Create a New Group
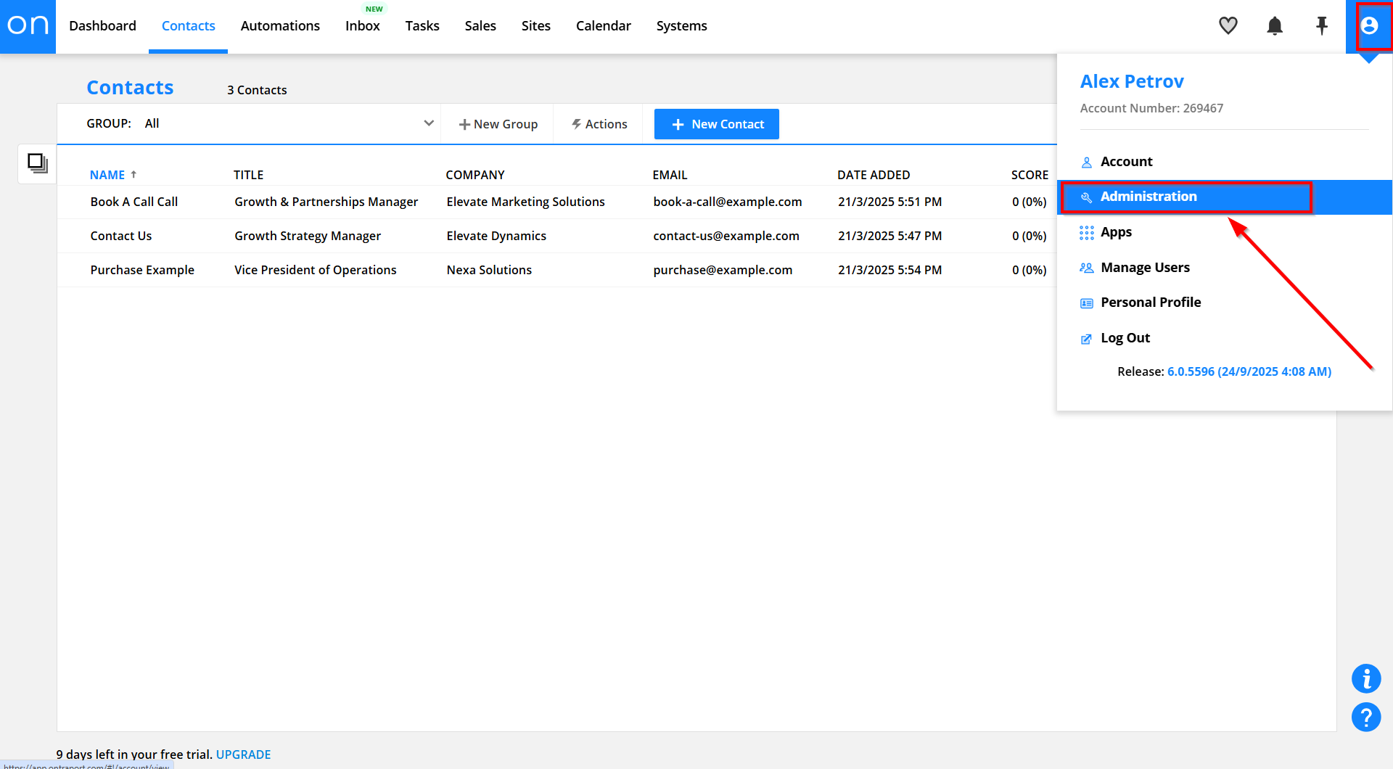The image size is (1393, 769). [x=498, y=124]
